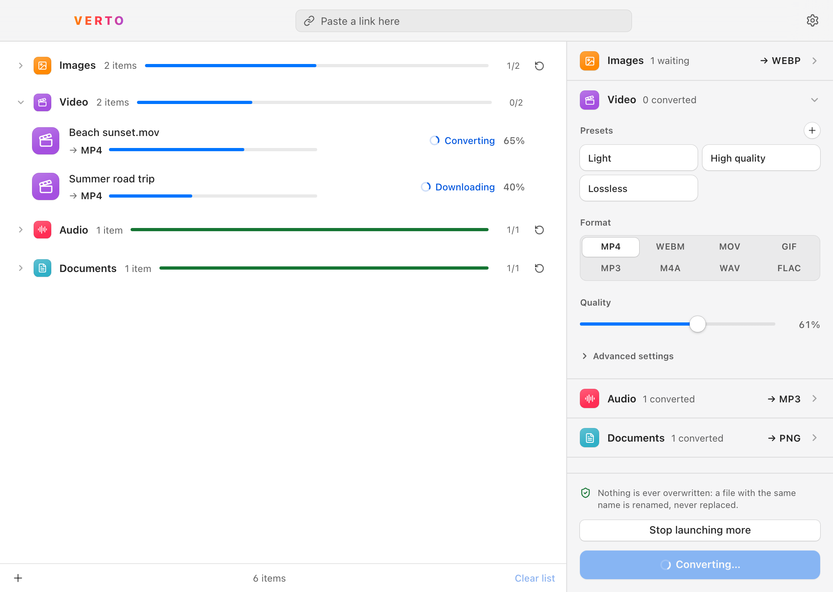Click the red Audio group icon in queue
Screen dimensions: 833x592
click(x=42, y=230)
